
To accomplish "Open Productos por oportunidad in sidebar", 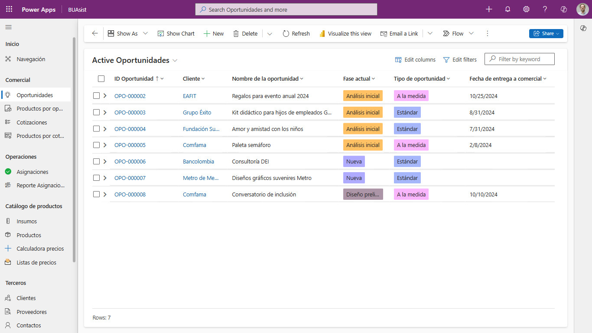I will tap(36, 108).
